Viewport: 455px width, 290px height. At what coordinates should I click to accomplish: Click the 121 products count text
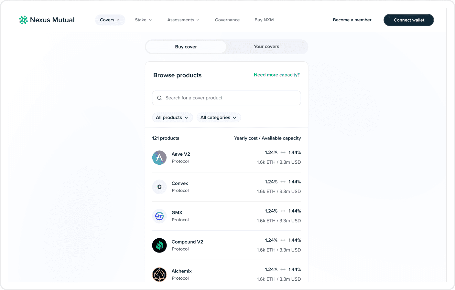tap(166, 138)
